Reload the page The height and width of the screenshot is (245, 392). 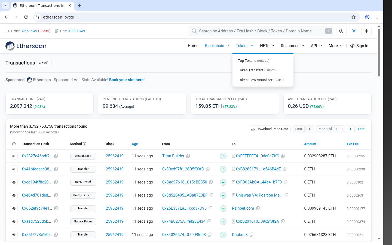coord(26,17)
